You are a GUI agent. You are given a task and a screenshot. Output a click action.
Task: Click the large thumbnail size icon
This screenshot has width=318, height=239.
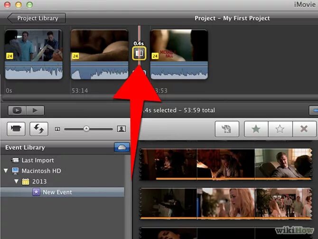[122, 129]
